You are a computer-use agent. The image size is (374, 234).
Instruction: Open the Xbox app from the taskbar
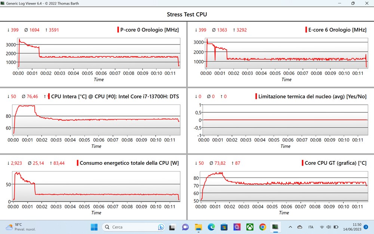point(250,227)
